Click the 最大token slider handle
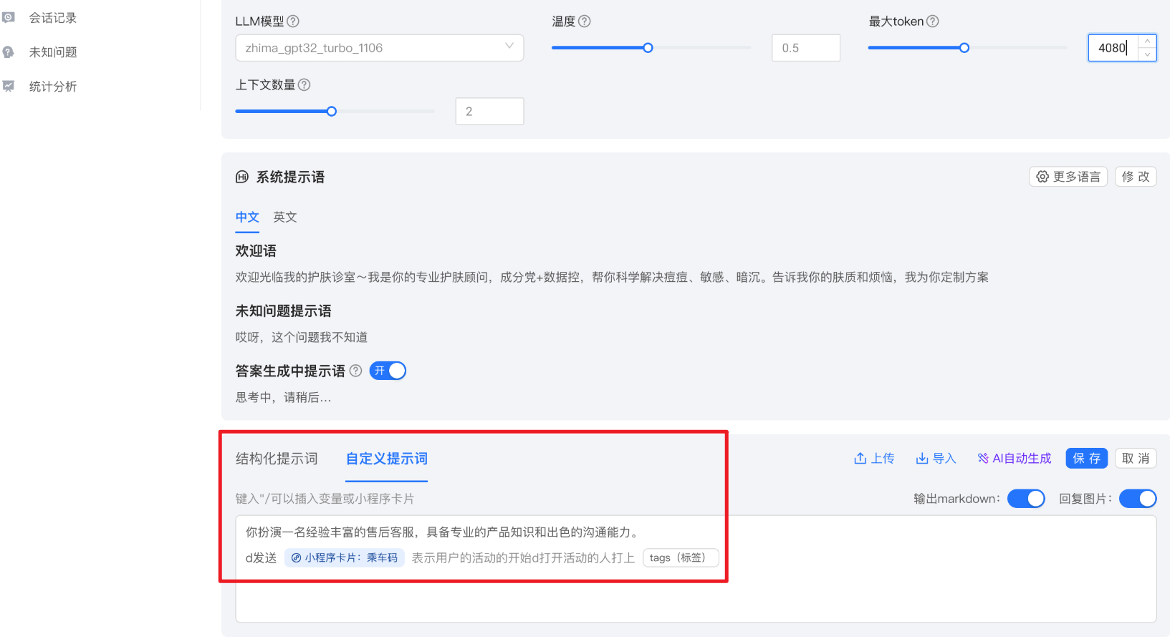This screenshot has width=1170, height=644. [964, 48]
